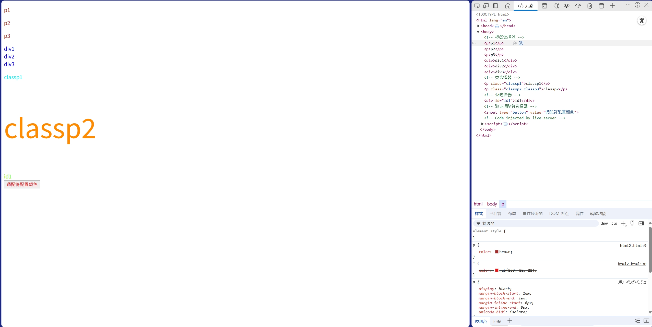Open the brown color swatch picker

497,252
